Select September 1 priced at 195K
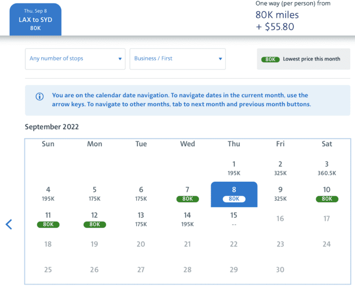The width and height of the screenshot is (355, 288). (x=234, y=168)
